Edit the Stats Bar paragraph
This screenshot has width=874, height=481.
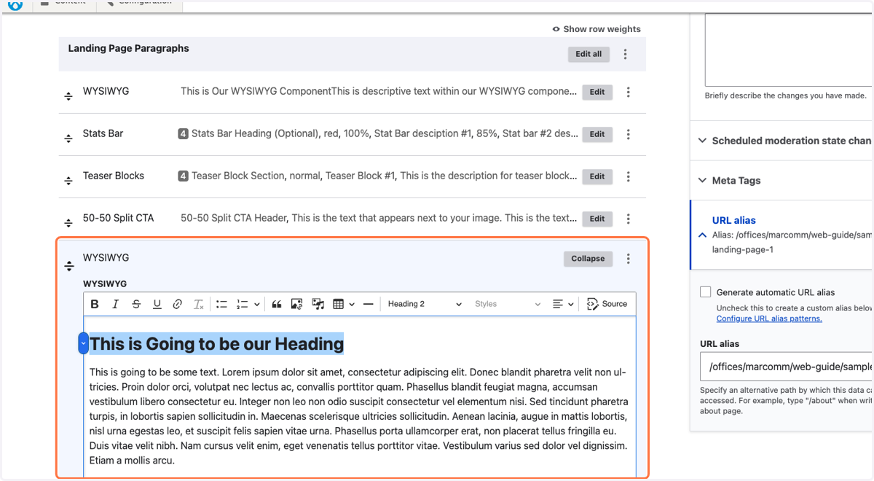(x=597, y=135)
